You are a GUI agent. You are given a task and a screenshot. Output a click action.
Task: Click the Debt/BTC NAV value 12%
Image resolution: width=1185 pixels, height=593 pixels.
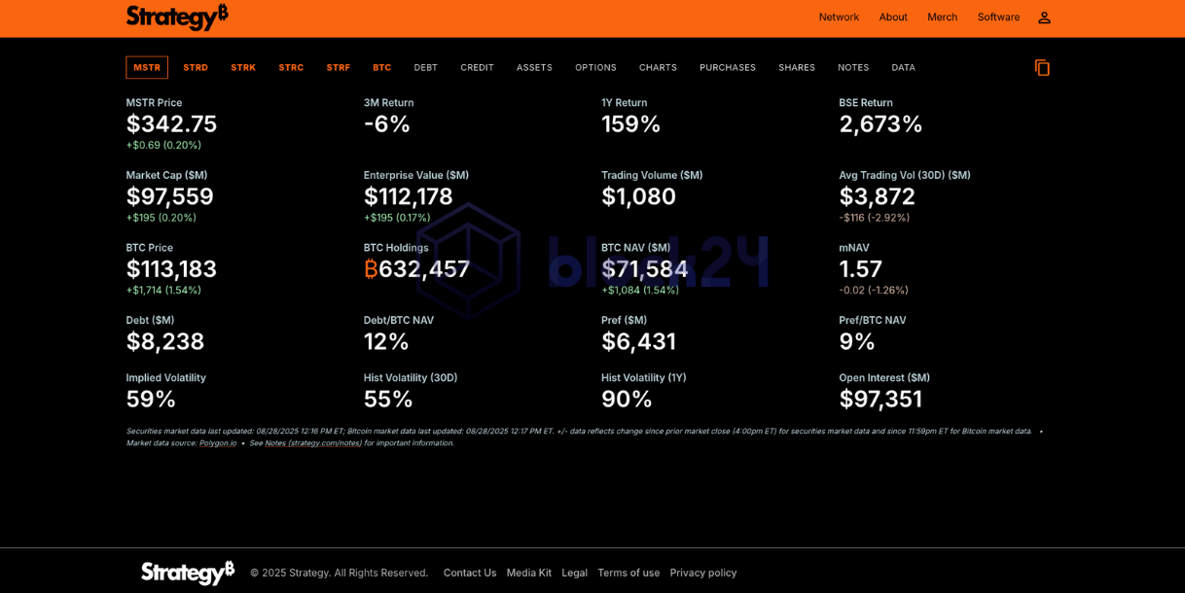tap(386, 342)
